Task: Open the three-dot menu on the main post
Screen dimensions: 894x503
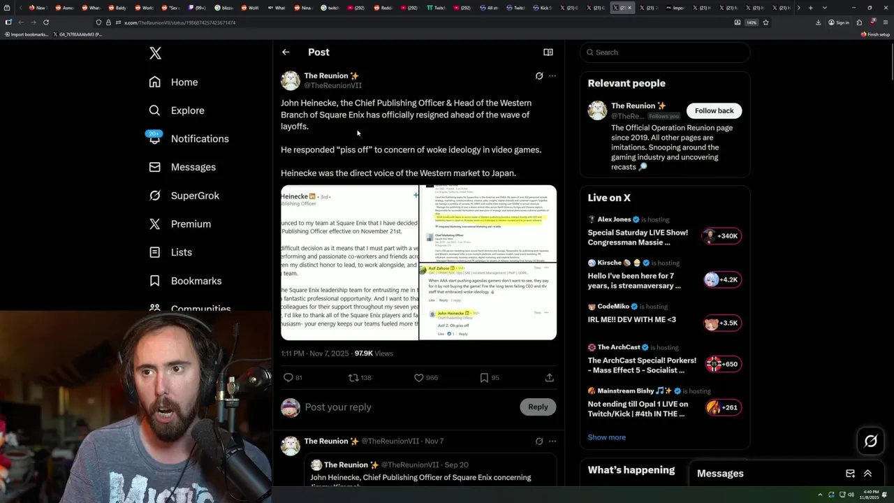Action: pos(552,75)
